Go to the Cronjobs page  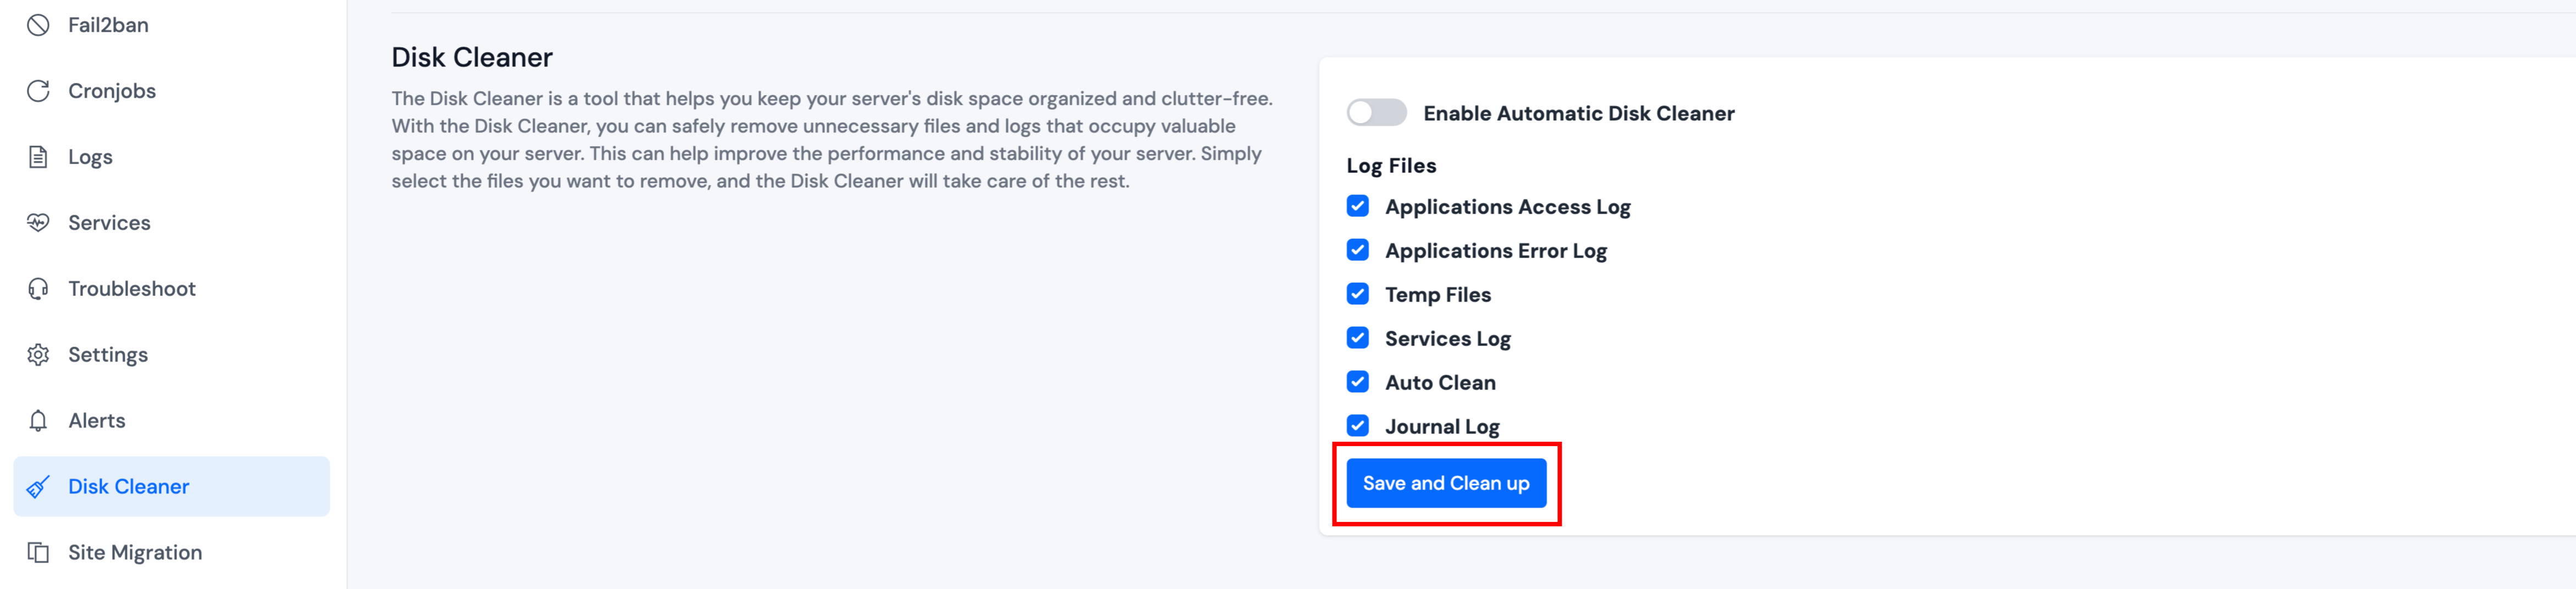[171, 91]
